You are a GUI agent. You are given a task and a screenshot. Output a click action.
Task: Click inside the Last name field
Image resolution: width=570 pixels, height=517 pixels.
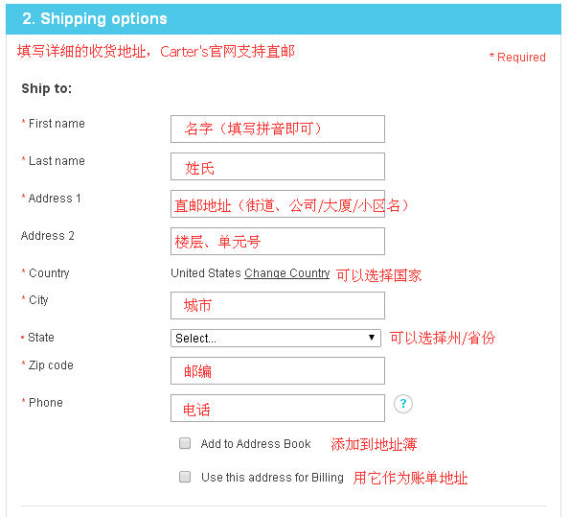click(x=278, y=166)
